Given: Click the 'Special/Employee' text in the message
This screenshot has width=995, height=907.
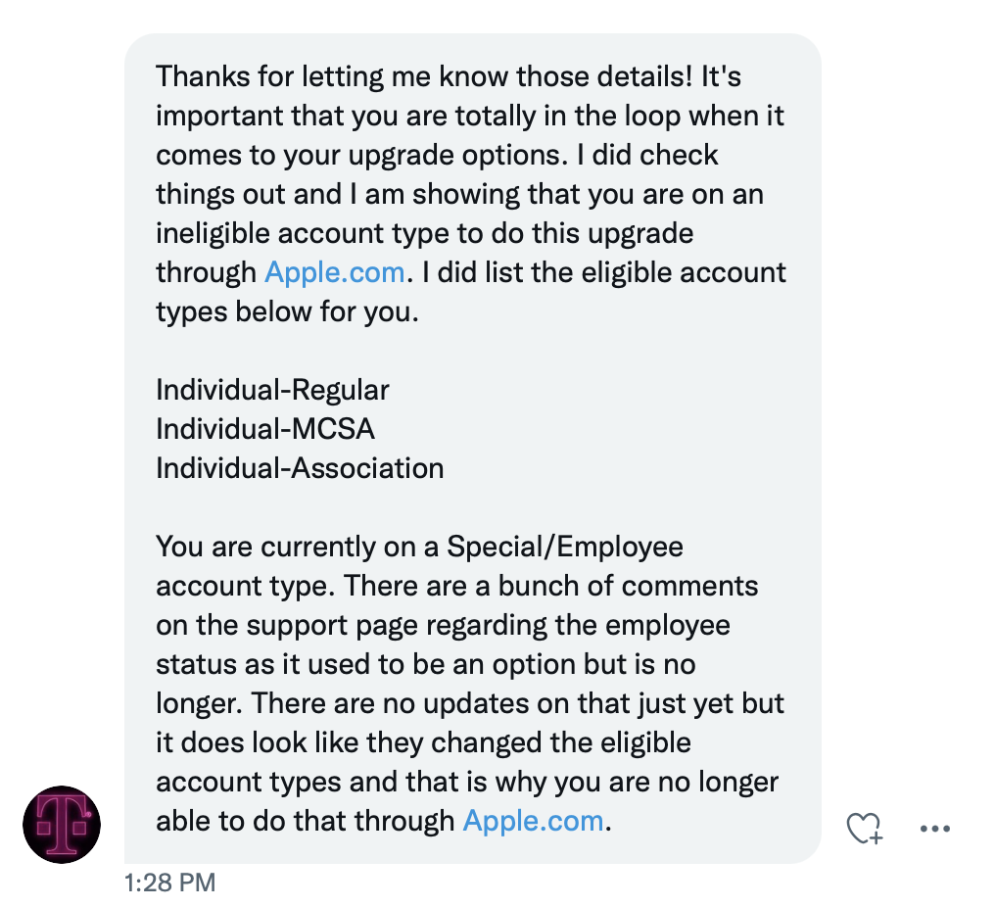Looking at the screenshot, I should tap(565, 548).
